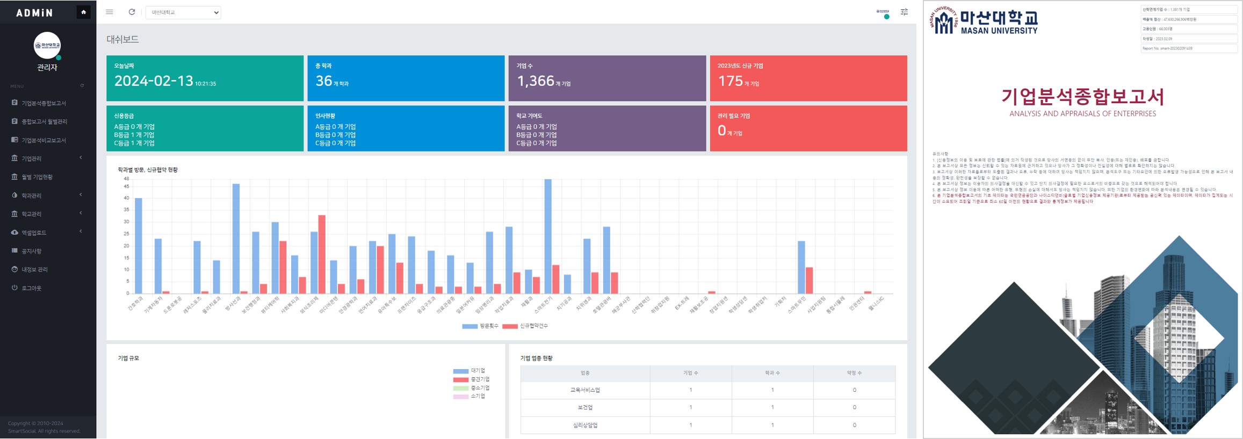The width and height of the screenshot is (1243, 439).
Task: Open the settings sliders icon in top bar
Action: pyautogui.click(x=905, y=12)
